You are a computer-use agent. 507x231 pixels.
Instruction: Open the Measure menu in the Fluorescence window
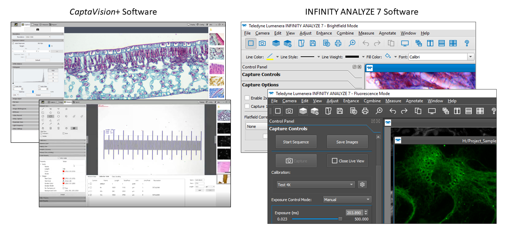click(x=393, y=101)
